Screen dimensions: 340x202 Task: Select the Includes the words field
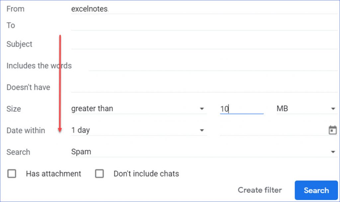(212, 66)
